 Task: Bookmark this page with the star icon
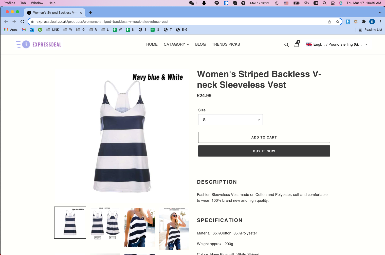(x=338, y=22)
